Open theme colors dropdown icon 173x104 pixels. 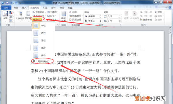click(11, 12)
